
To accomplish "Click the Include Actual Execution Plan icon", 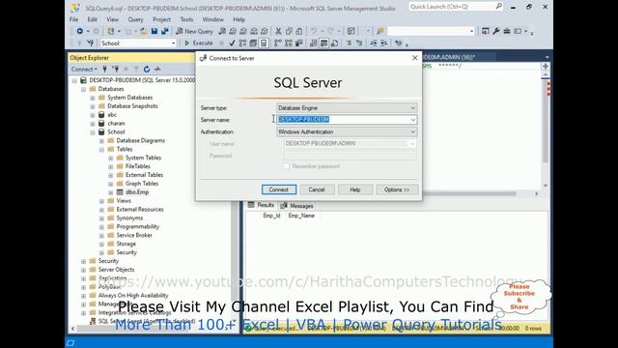I will pos(278,43).
